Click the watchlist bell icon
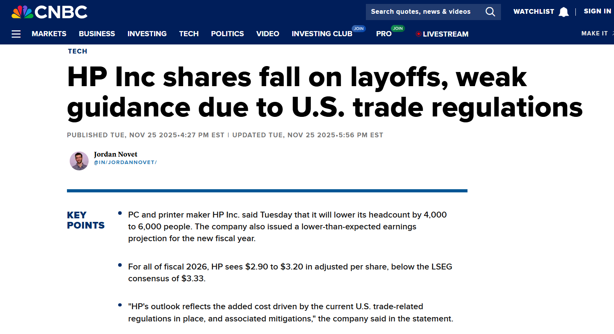Screen dimensions: 614x334 tap(564, 12)
